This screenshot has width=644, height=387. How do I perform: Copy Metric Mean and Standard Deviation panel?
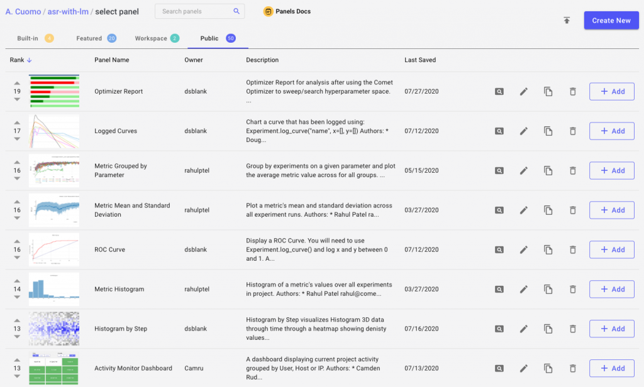point(548,210)
